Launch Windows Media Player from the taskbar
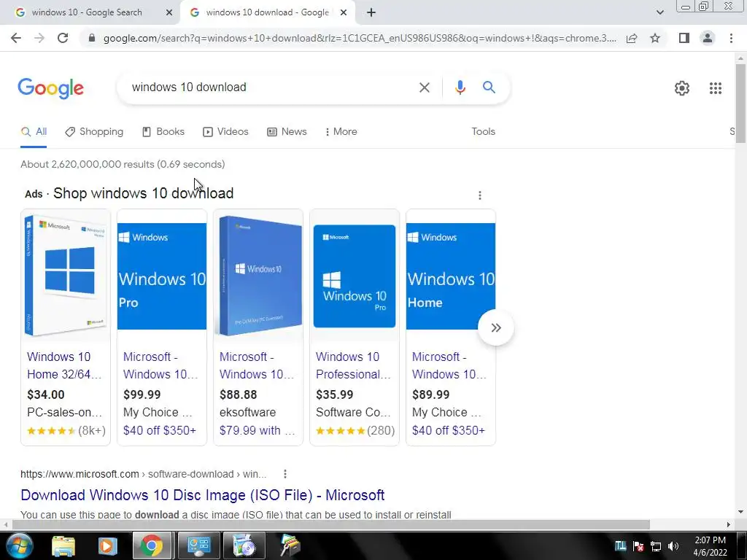 tap(107, 545)
